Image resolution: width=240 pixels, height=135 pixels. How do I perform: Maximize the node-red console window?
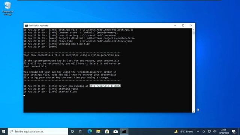click(x=183, y=25)
